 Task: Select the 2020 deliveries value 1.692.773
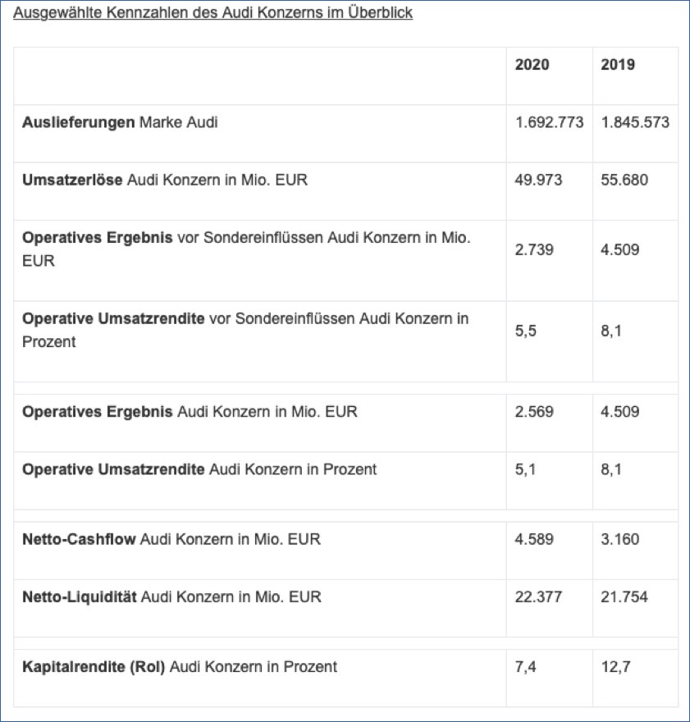549,122
